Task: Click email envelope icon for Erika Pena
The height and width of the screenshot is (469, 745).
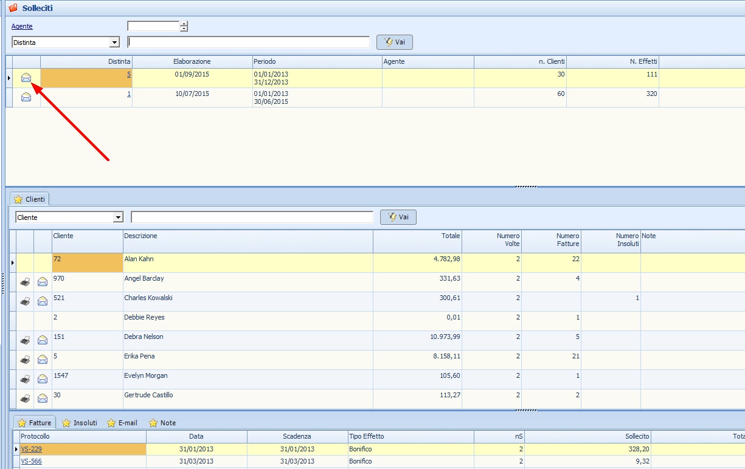Action: tap(43, 360)
